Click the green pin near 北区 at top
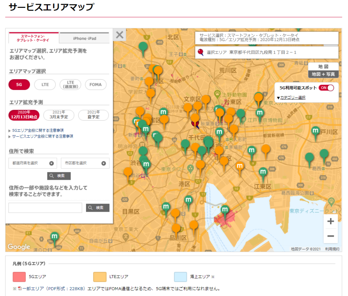This screenshot has height=296, width=348. pos(144,47)
